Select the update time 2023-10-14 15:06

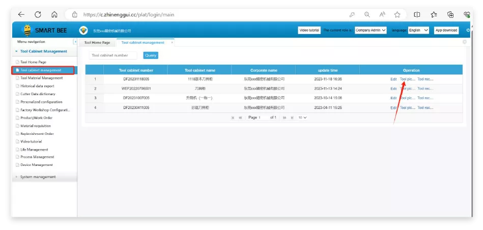point(328,98)
